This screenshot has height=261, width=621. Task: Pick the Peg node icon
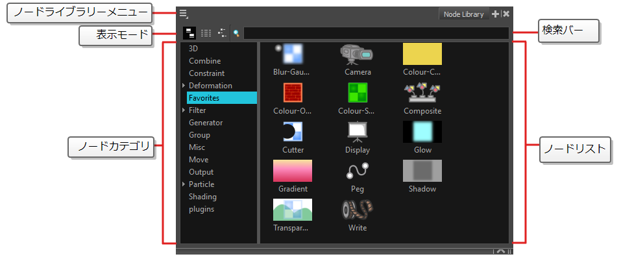click(357, 171)
